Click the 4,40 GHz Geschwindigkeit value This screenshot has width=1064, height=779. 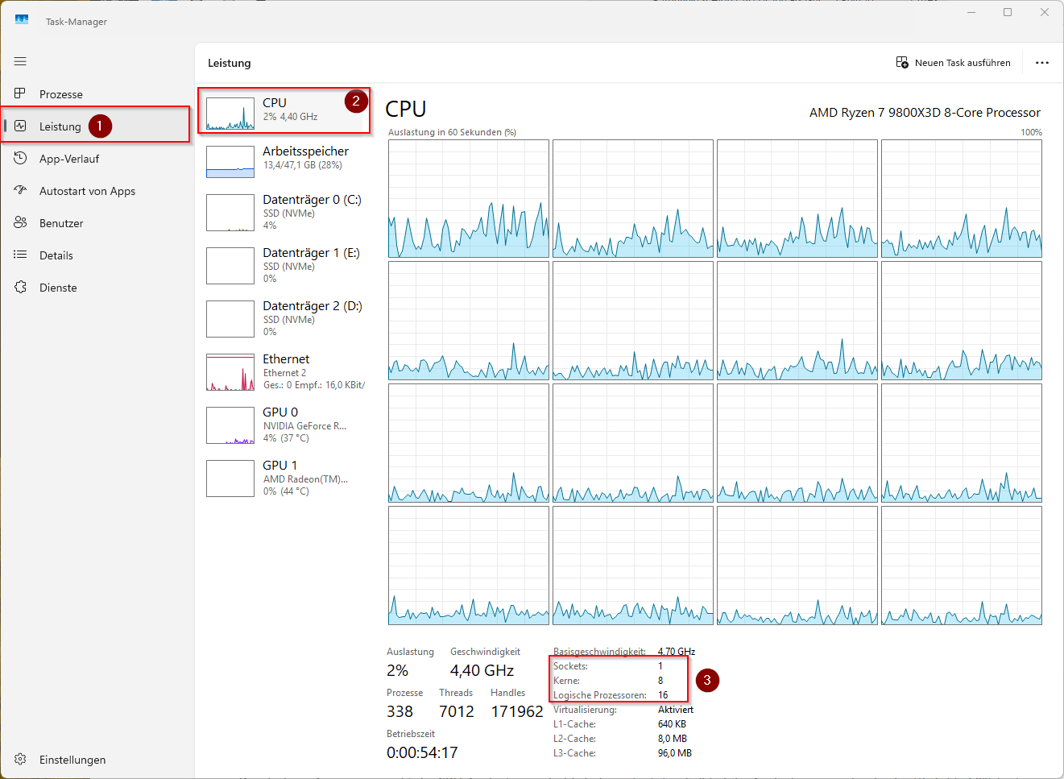tap(482, 670)
